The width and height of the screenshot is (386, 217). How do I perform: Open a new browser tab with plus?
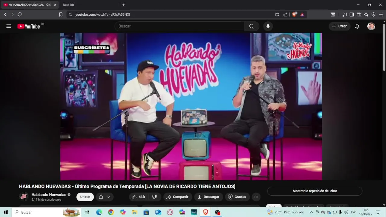(123, 5)
